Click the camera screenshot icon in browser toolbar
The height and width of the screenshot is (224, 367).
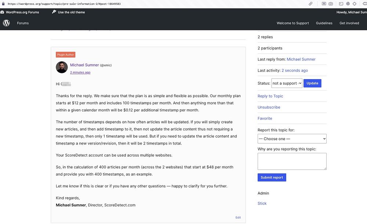331,4
